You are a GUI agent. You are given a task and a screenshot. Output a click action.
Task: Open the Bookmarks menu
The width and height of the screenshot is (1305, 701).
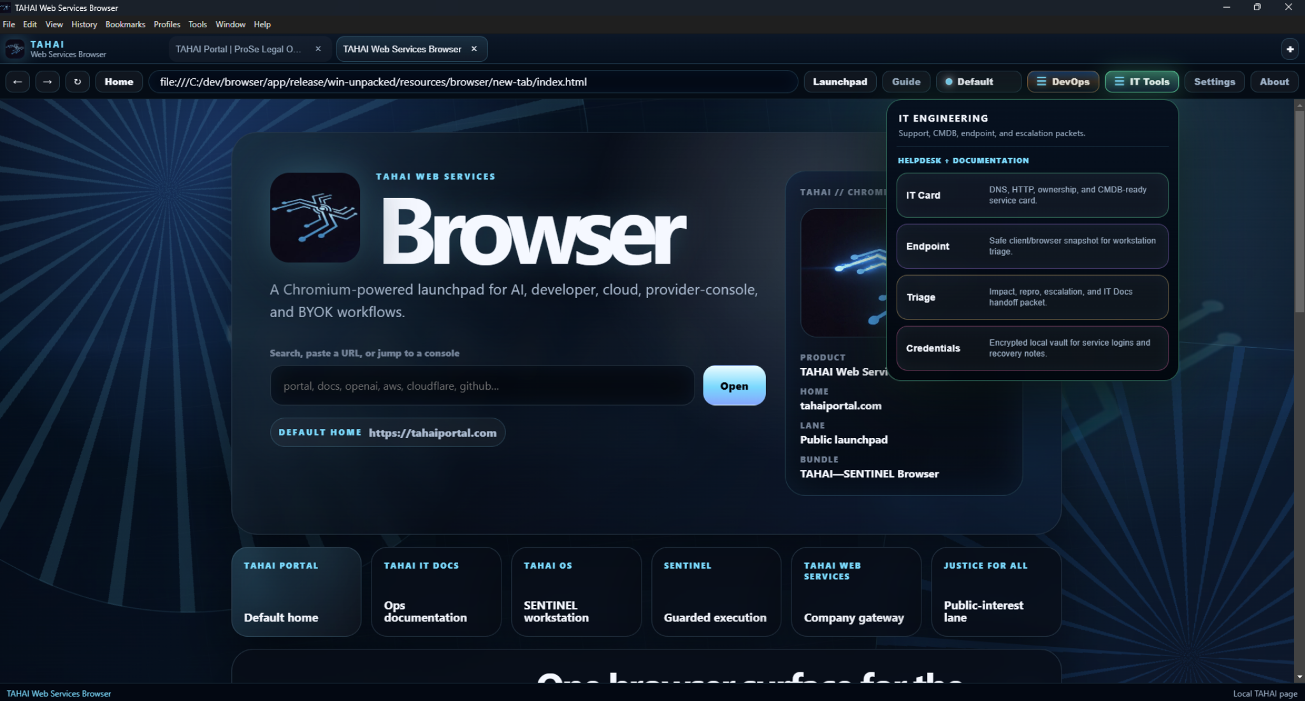[126, 24]
